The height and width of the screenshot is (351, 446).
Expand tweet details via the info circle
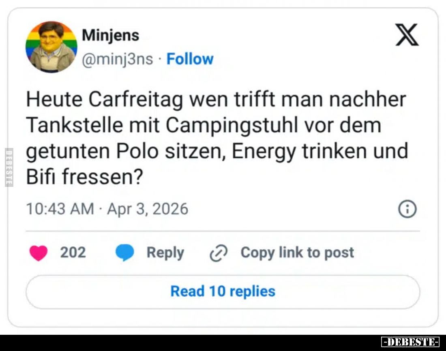coord(407,209)
